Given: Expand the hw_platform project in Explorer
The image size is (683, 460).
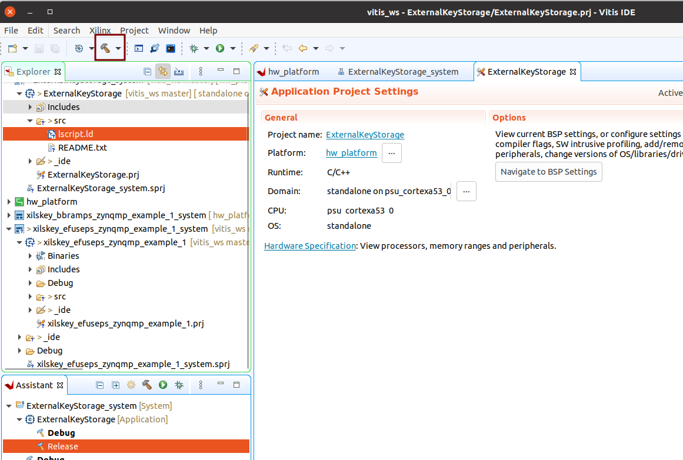Looking at the screenshot, I should point(9,202).
